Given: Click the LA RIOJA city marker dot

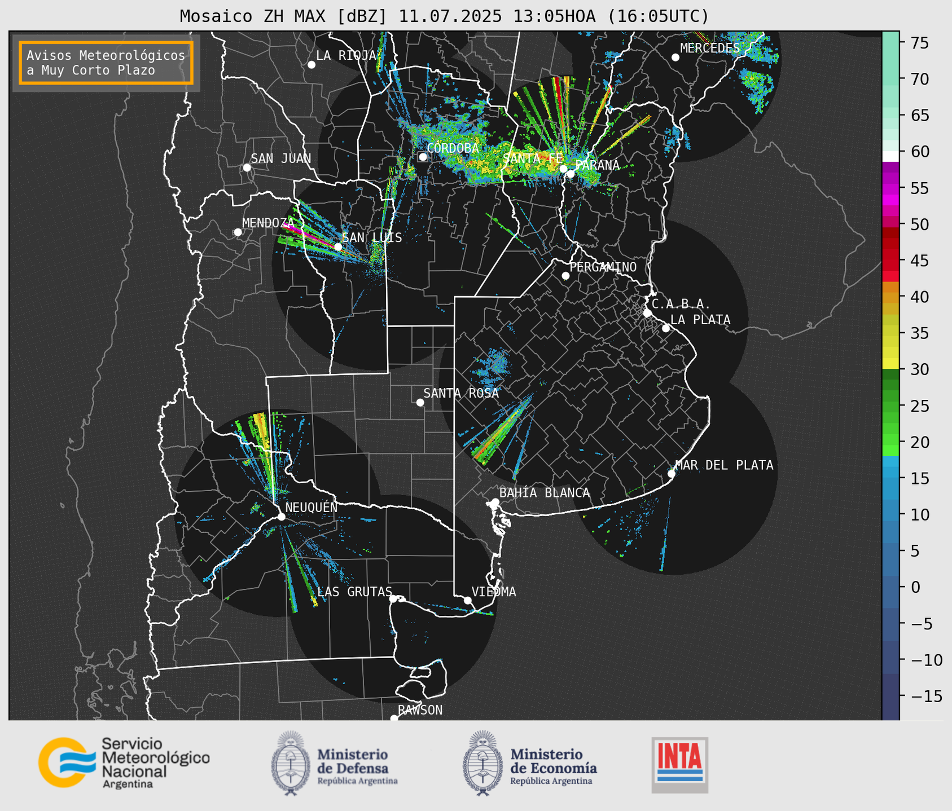Looking at the screenshot, I should point(312,65).
